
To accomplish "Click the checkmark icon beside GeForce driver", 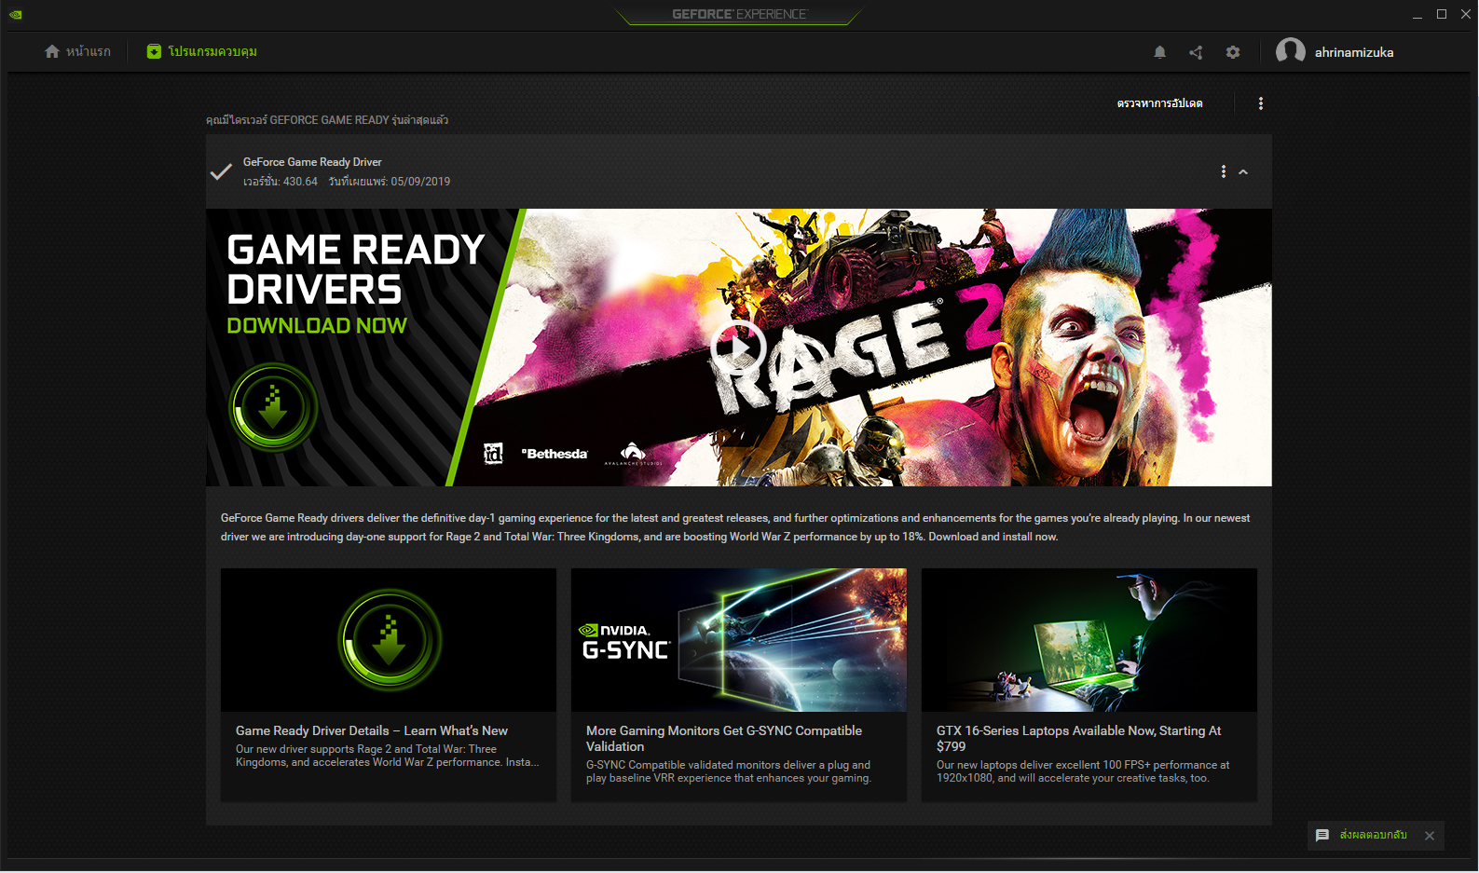I will click(221, 171).
